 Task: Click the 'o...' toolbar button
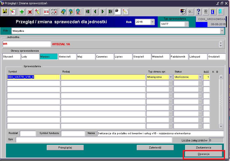191,12
